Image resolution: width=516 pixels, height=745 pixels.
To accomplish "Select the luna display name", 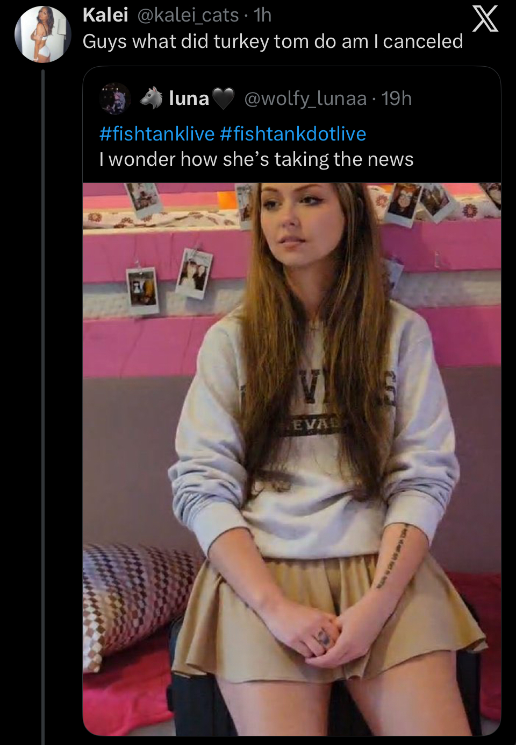I will [x=189, y=99].
